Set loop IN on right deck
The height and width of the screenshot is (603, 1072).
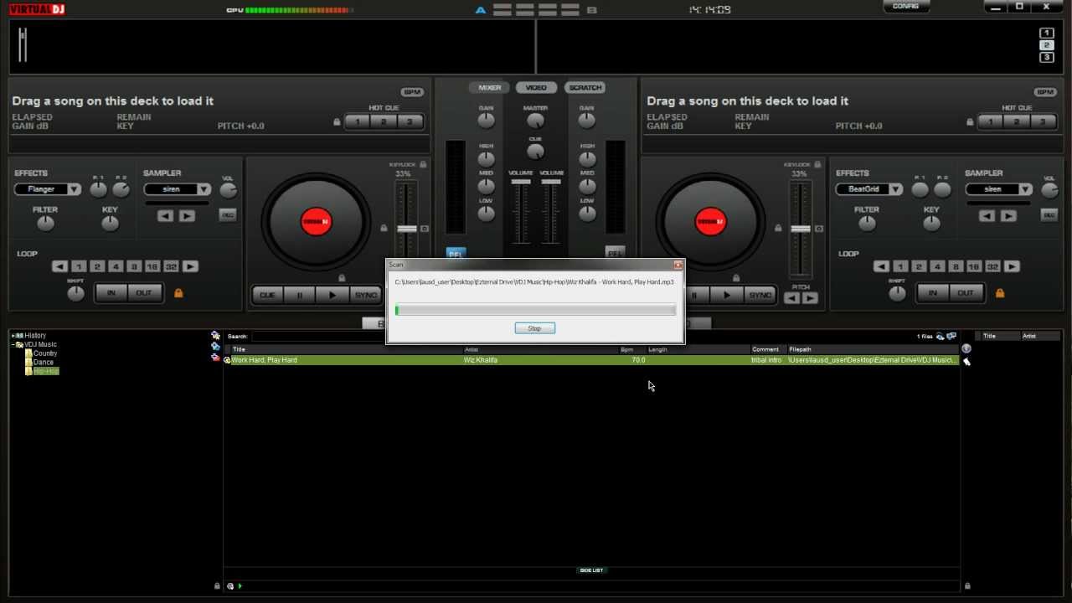pos(932,293)
